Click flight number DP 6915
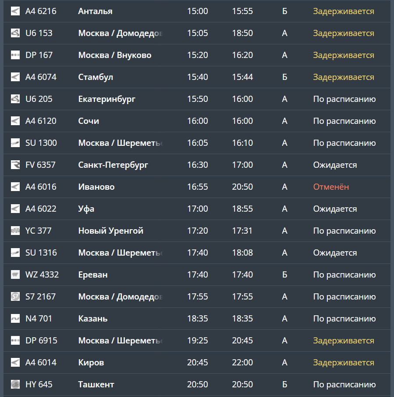This screenshot has width=394, height=397. pos(41,340)
